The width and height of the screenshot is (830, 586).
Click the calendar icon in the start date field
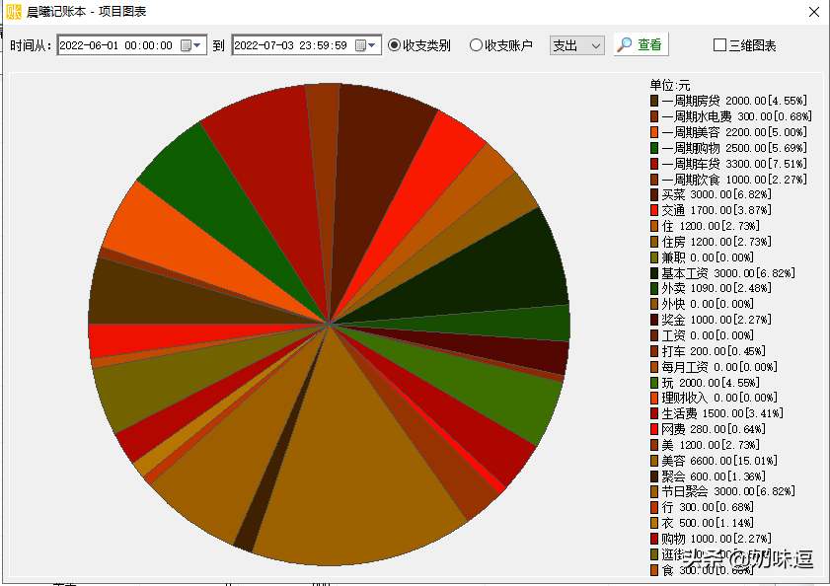(186, 45)
